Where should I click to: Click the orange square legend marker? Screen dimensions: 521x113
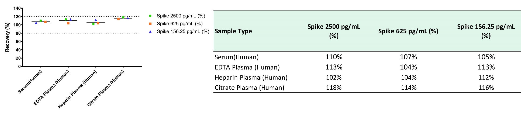point(150,24)
